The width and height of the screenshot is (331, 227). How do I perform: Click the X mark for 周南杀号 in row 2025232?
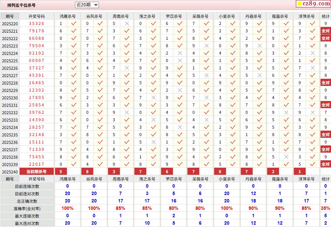pos(127,112)
